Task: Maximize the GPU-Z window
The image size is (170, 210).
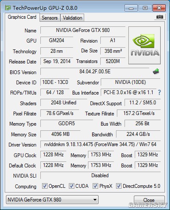Action: point(145,8)
